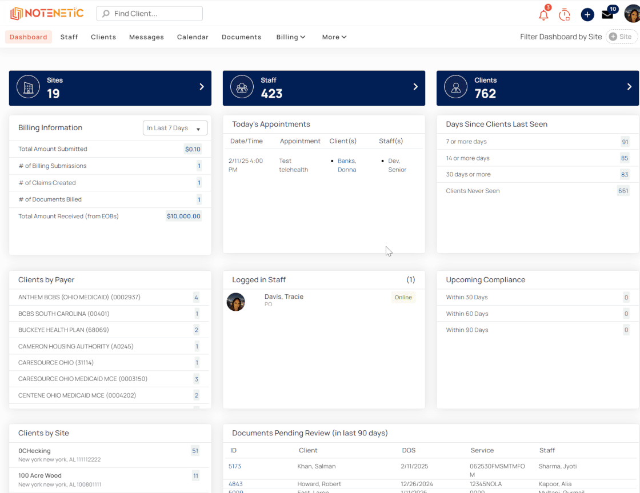Expand the More menu dropdown
The image size is (640, 493).
(x=334, y=37)
